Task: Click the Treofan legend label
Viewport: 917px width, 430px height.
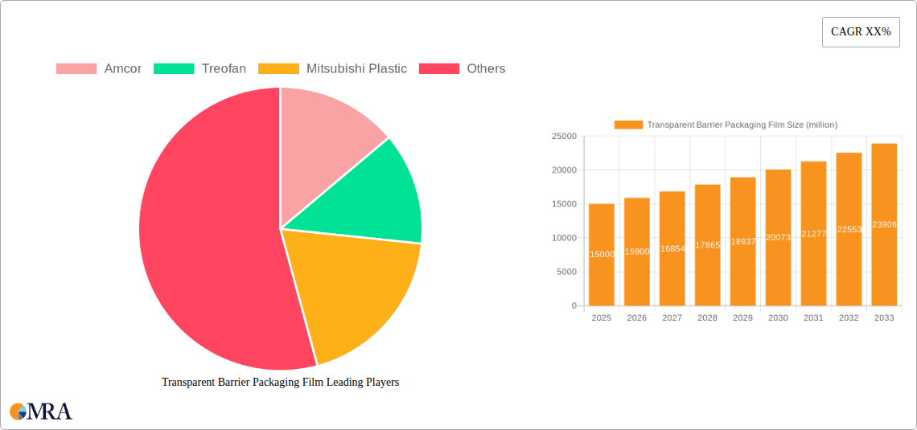Action: [224, 68]
